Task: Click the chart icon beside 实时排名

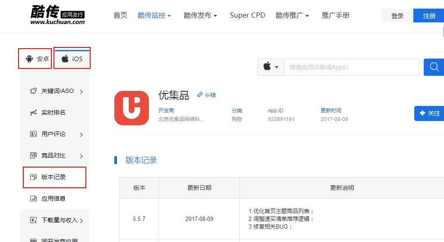Action: (33, 112)
